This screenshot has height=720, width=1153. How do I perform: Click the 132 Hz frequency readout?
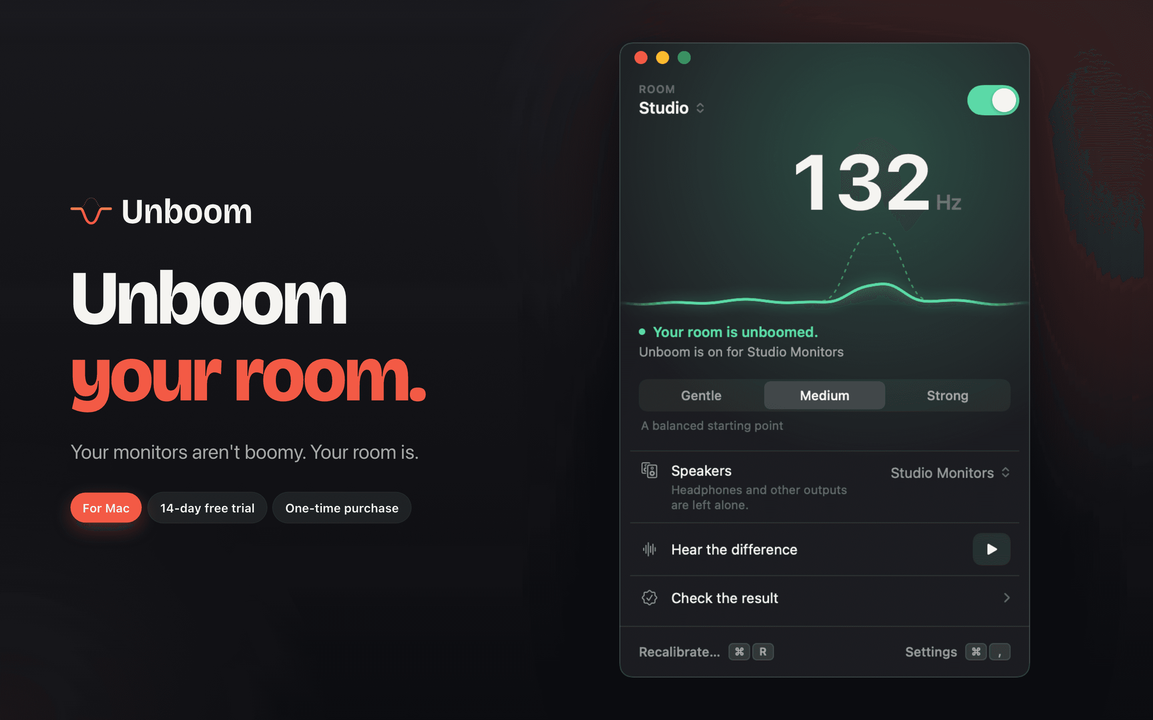coord(877,182)
